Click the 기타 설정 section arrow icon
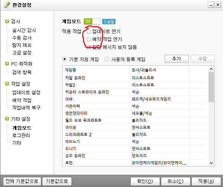 coord(7,119)
